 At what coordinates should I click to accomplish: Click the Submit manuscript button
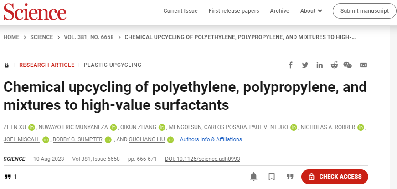coord(364,11)
